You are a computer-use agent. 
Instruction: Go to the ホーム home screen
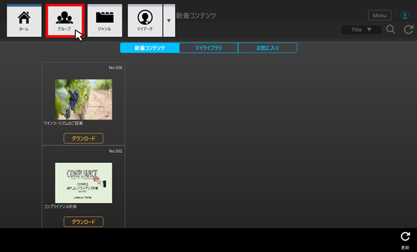(24, 21)
